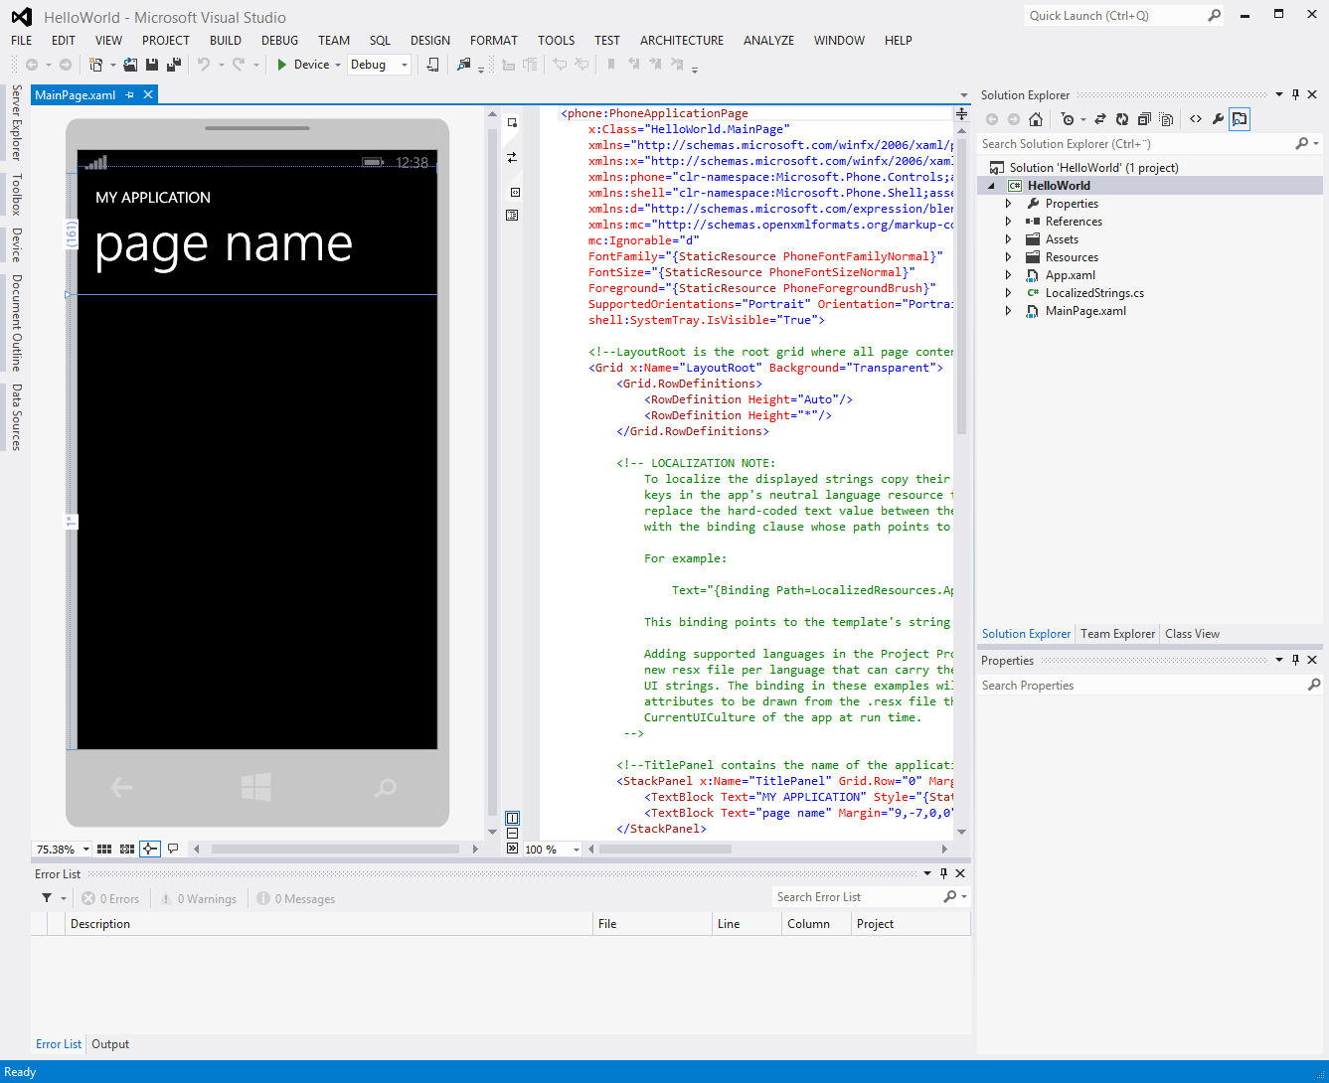Viewport: 1329px width, 1083px height.
Task: Click the Collapse All icon in Solution Explorer
Action: point(1144,119)
